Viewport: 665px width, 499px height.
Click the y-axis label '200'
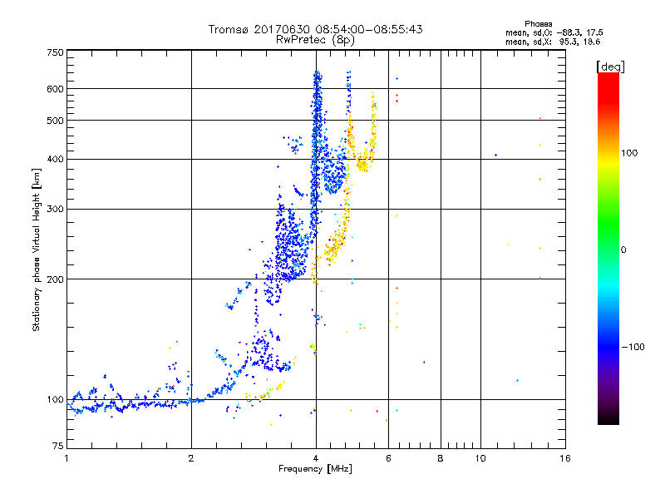[x=55, y=279]
